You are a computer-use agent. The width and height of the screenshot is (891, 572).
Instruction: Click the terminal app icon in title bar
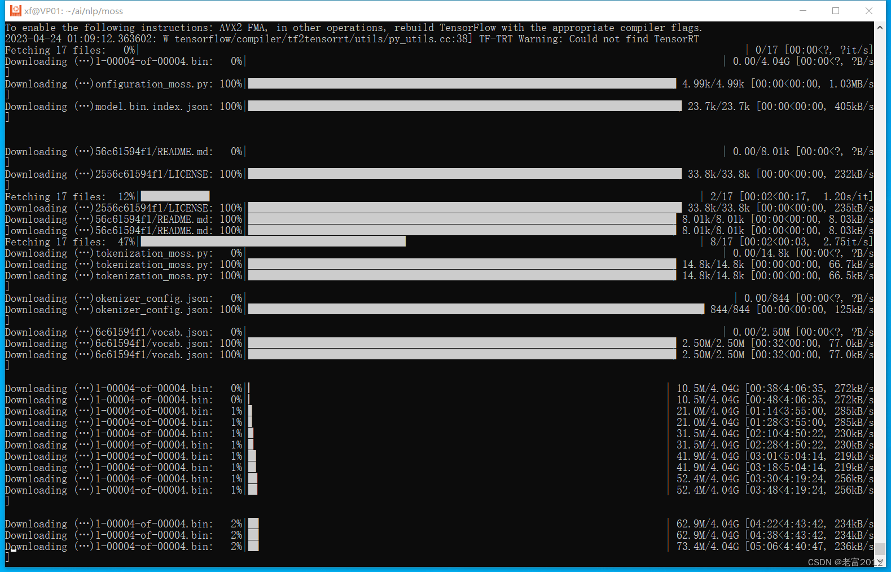tap(15, 11)
